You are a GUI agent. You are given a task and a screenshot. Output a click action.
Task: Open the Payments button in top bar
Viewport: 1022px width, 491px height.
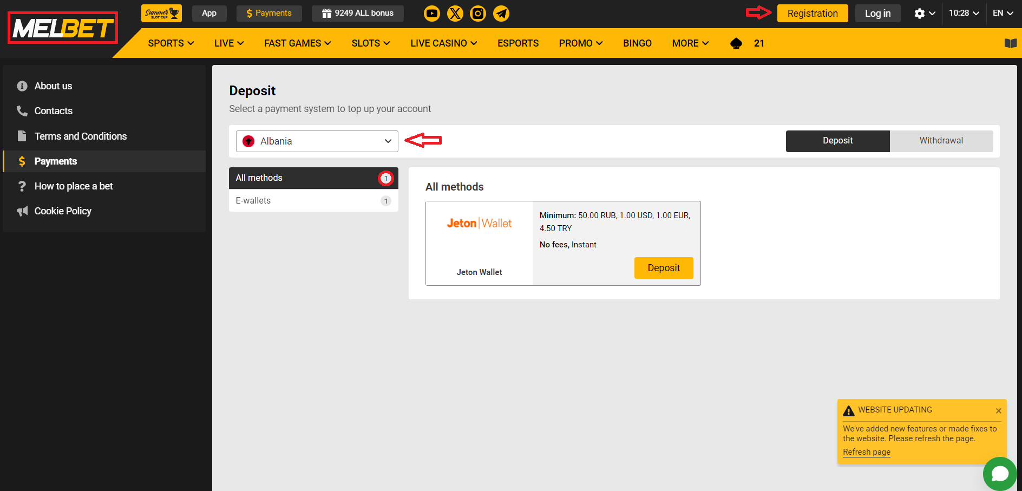click(x=269, y=13)
